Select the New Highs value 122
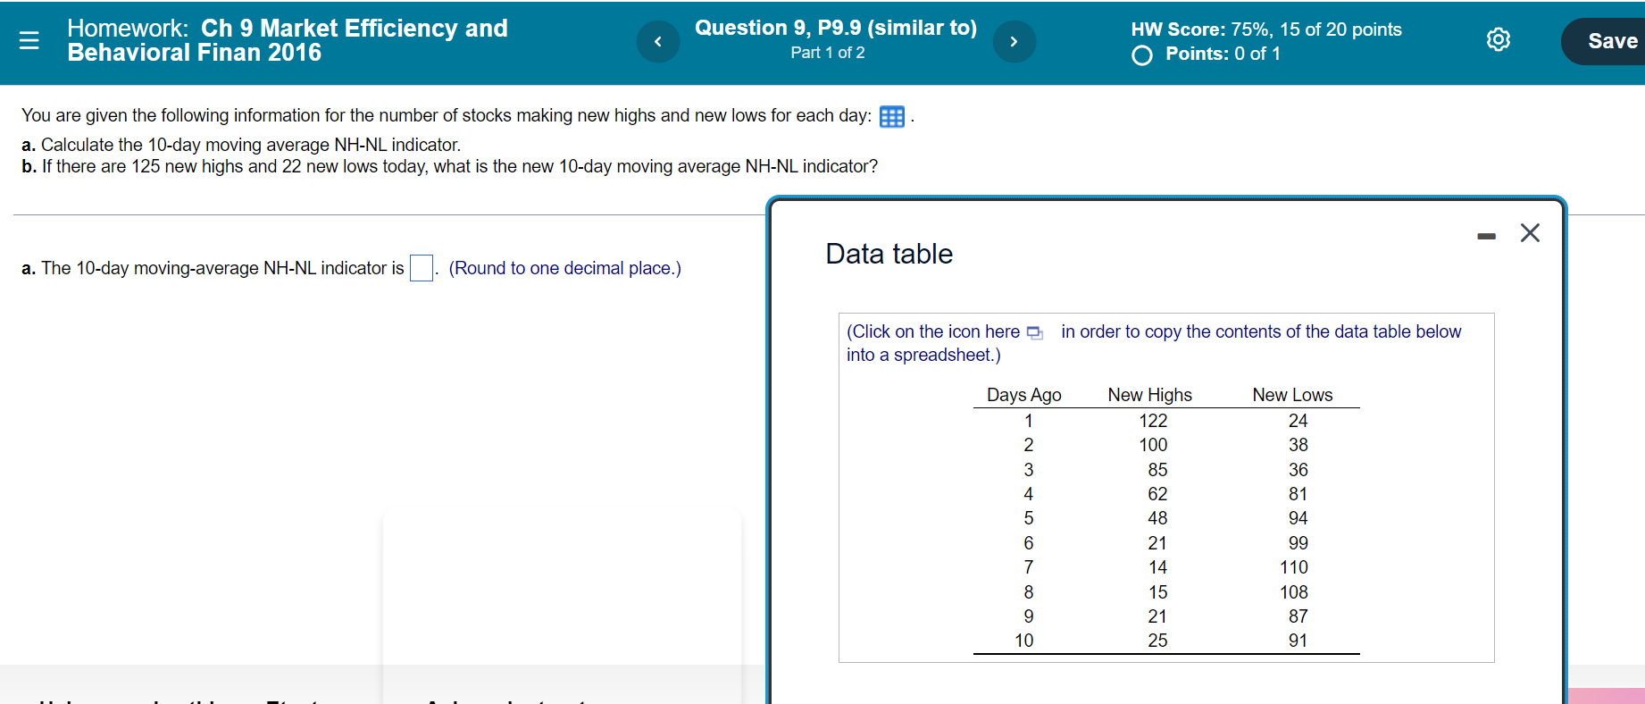The height and width of the screenshot is (704, 1645). pyautogui.click(x=1153, y=421)
